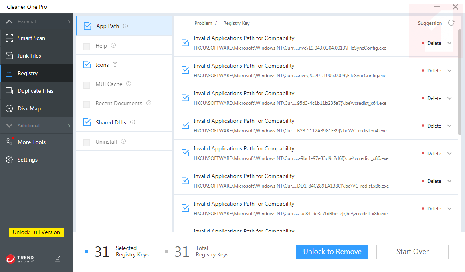
Task: Uncheck the Shared DLLs checkbox
Action: (87, 122)
